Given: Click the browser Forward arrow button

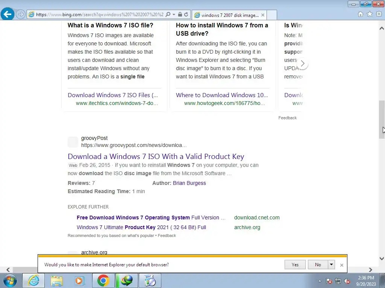Looking at the screenshot, I should coord(21,14).
